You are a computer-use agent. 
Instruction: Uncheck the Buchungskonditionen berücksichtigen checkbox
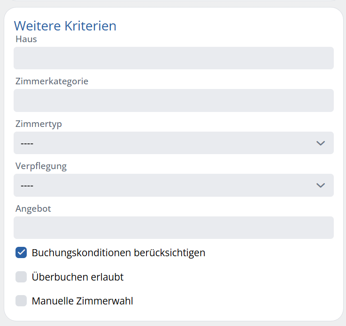21,252
